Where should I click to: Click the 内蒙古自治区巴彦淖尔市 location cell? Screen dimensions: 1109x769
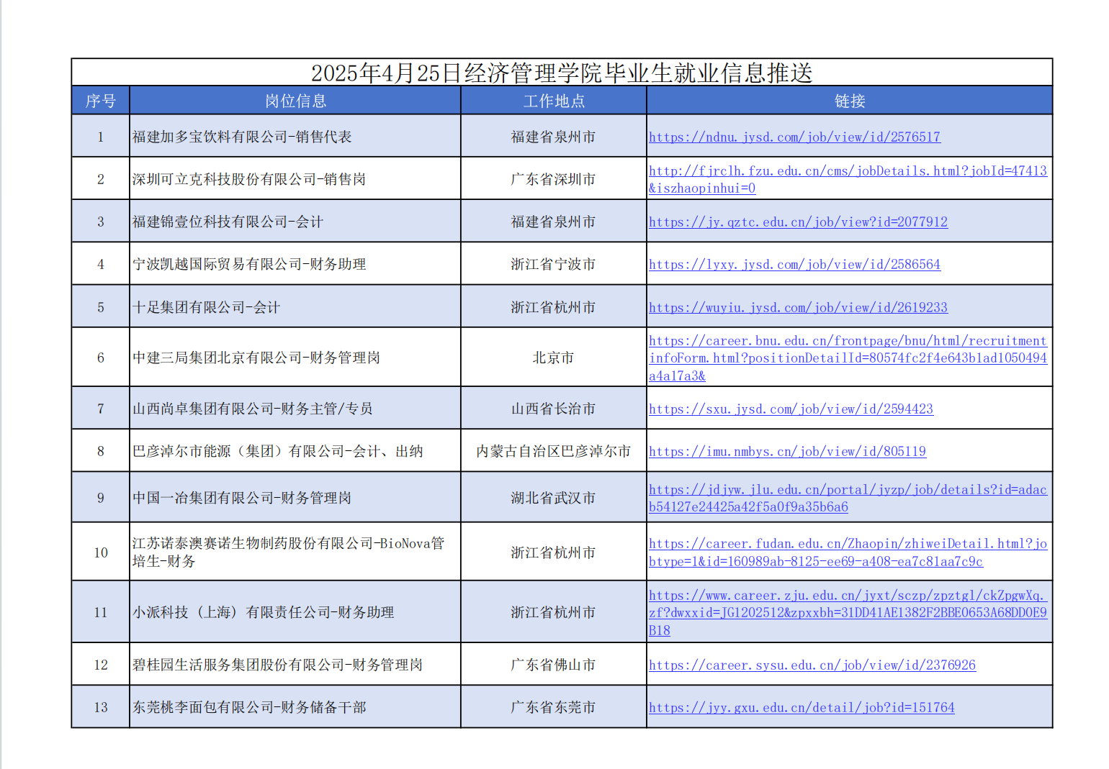coord(553,451)
